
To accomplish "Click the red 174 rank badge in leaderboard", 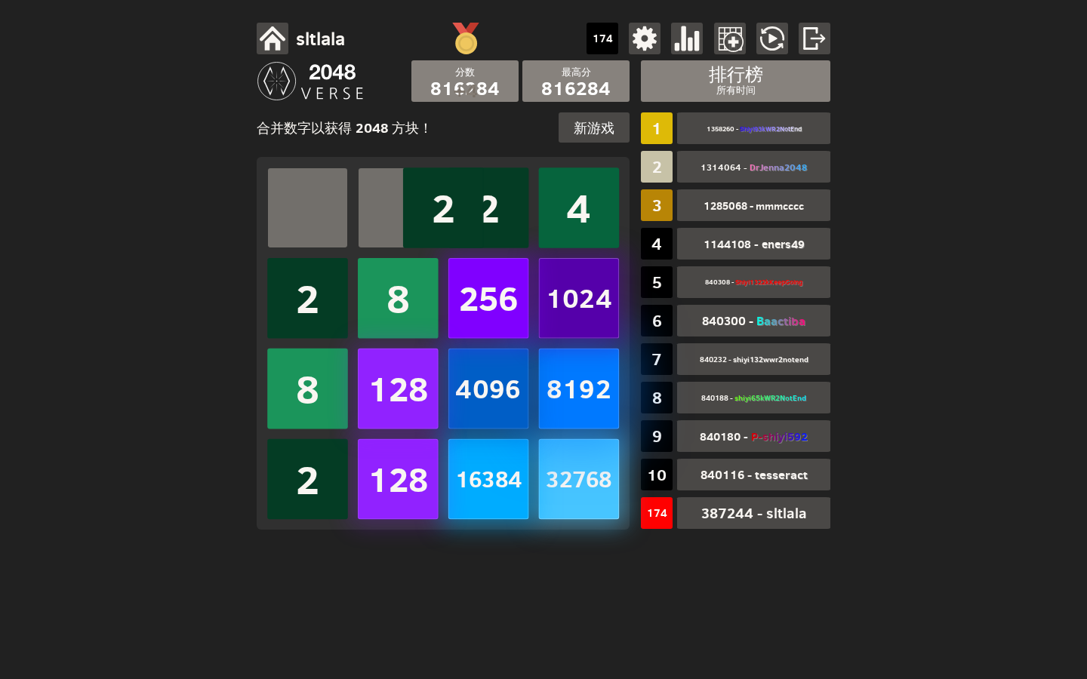I will pyautogui.click(x=657, y=513).
